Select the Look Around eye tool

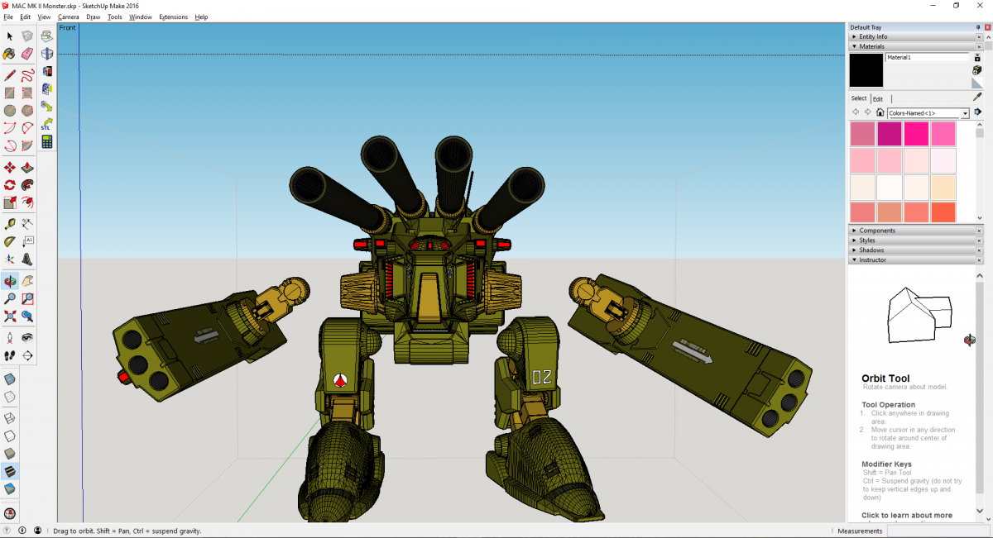coord(27,338)
